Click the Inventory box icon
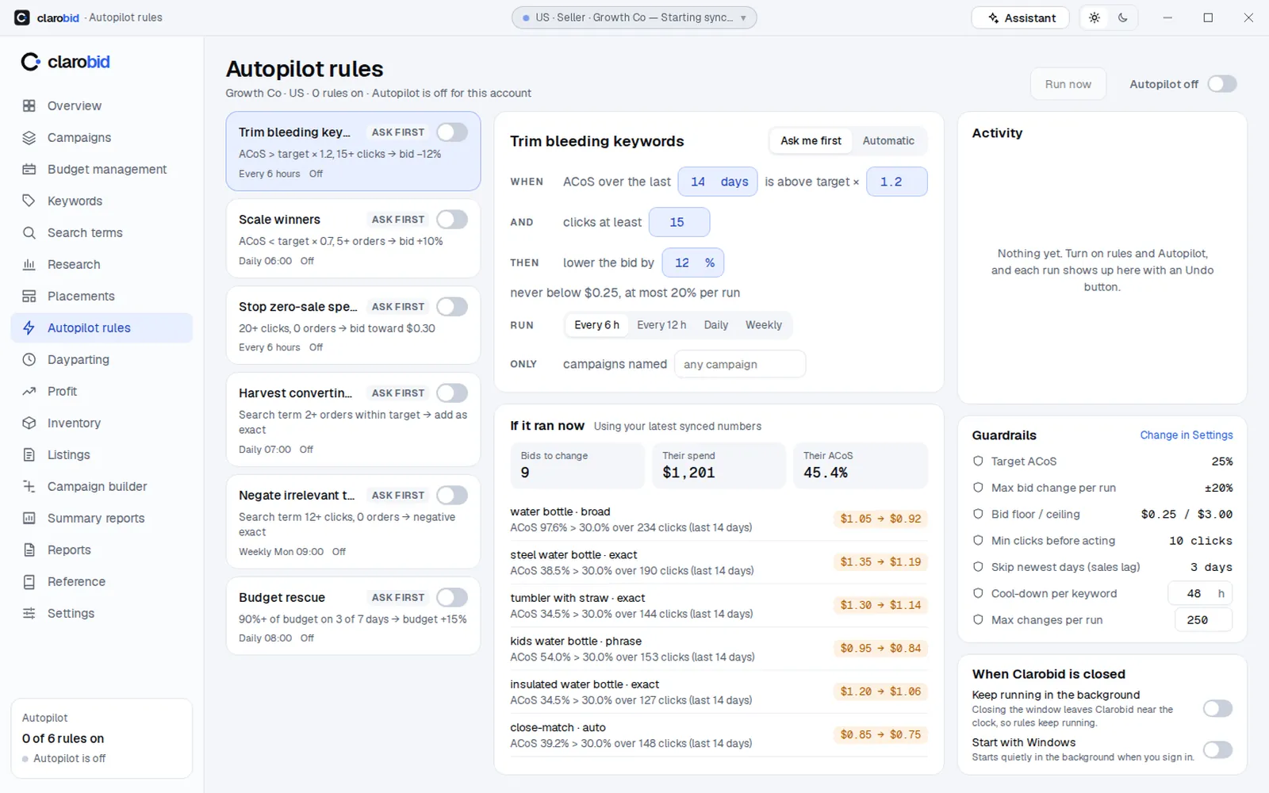The image size is (1269, 793). (29, 423)
